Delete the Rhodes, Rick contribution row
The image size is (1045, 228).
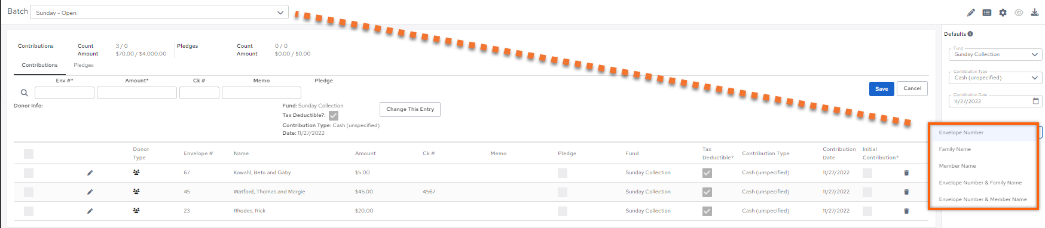906,211
